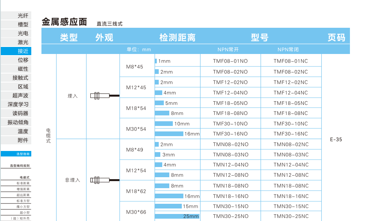Screen dimensions: 373x221
Task: Click model number TMF08-01NO
Action: click(230, 61)
